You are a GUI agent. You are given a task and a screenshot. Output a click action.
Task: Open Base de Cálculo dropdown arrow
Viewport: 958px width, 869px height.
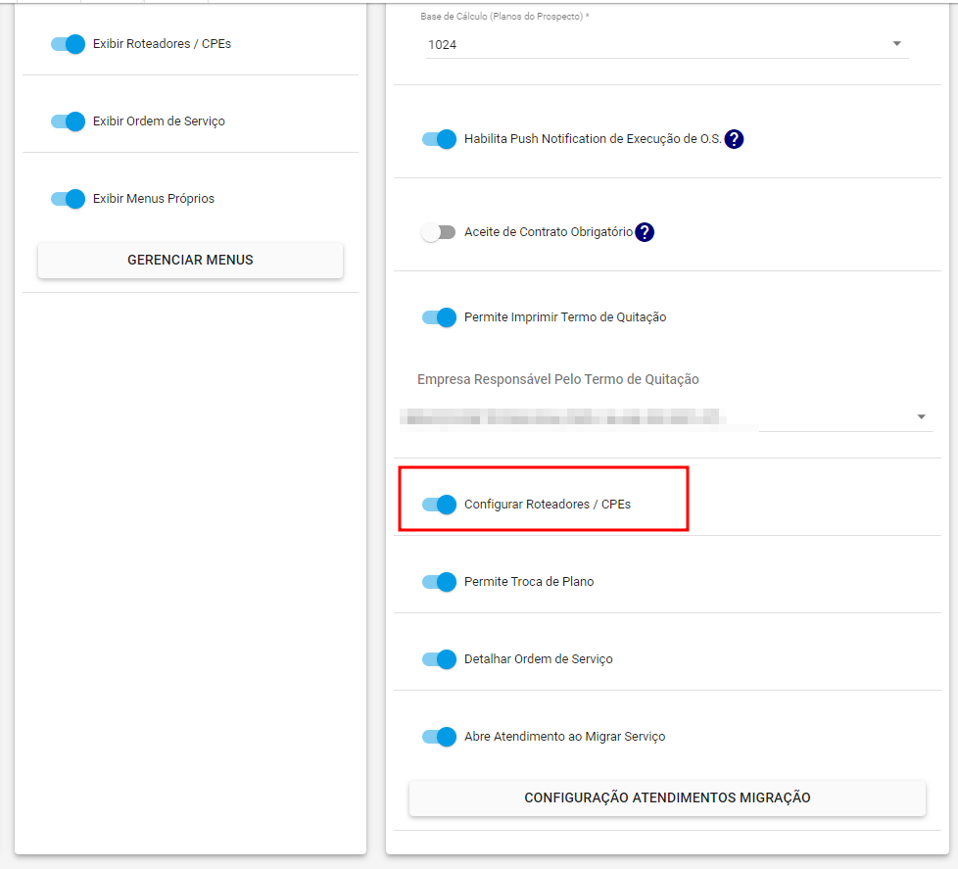point(897,44)
